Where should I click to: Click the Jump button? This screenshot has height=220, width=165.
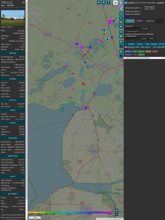pyautogui.click(x=144, y=39)
